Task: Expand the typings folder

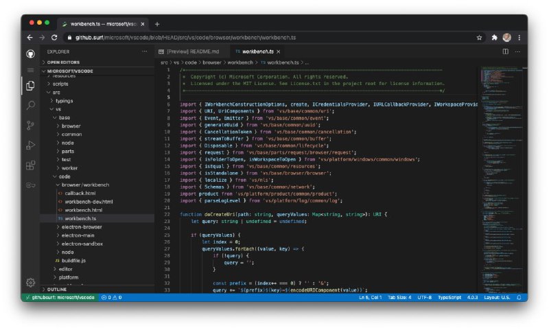Action: point(97,101)
